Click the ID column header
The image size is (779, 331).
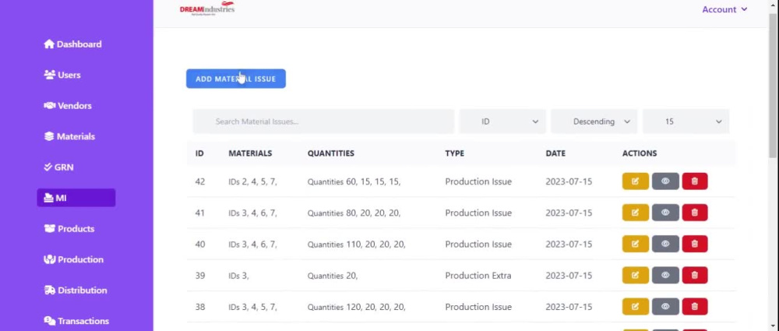pos(199,153)
